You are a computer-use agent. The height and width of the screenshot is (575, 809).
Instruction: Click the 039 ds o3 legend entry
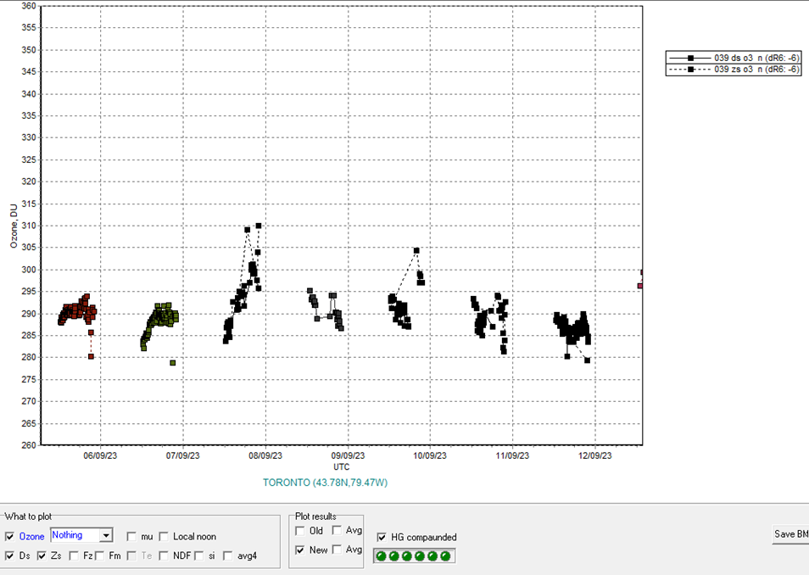[733, 57]
